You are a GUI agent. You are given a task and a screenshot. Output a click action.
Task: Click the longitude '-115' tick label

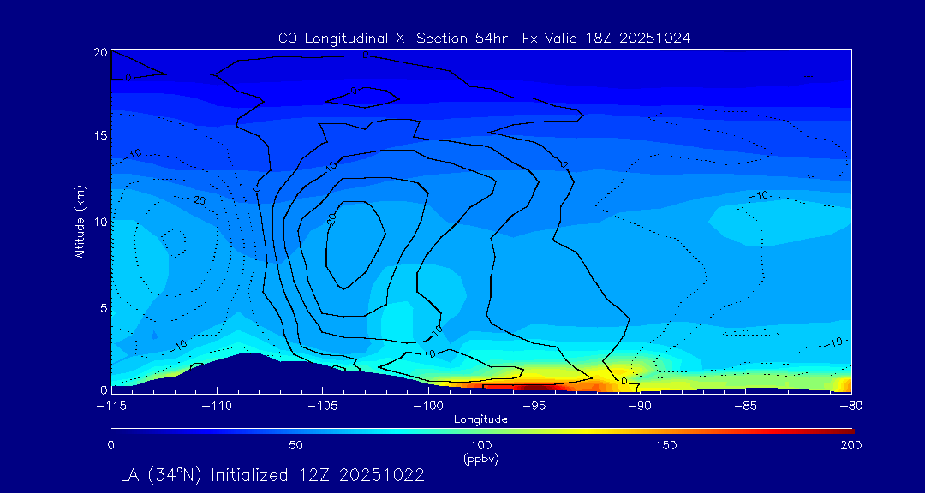(x=110, y=406)
